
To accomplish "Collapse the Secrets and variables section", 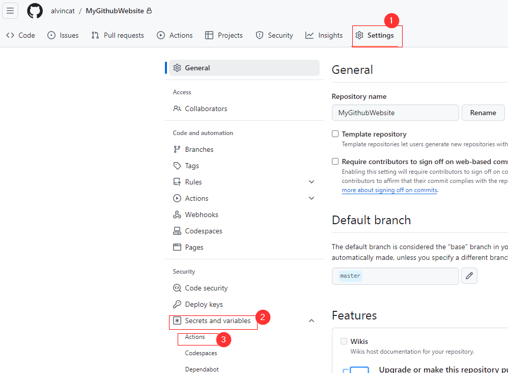I will click(x=312, y=321).
